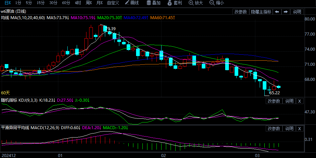Click the 60天 range label
This screenshot has width=316, height=158.
click(x=5, y=93)
